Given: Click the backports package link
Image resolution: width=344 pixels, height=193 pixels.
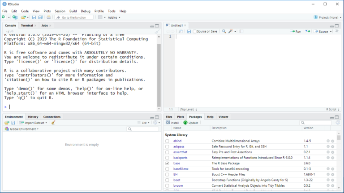Looking at the screenshot, I should click(180, 158).
